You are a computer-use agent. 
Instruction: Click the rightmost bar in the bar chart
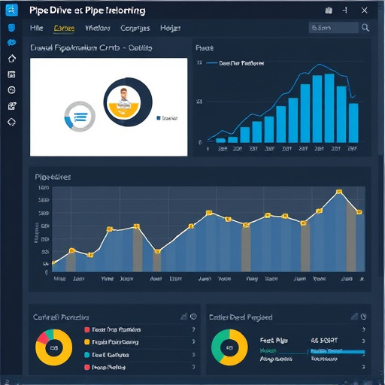(x=353, y=123)
